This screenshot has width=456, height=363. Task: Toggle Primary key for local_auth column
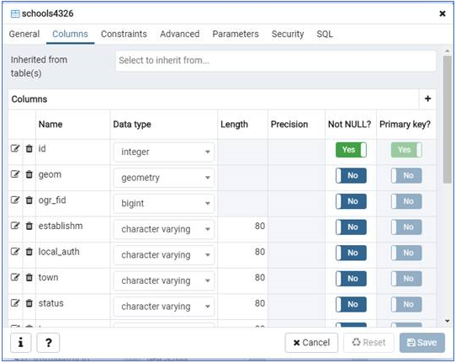coord(406,253)
